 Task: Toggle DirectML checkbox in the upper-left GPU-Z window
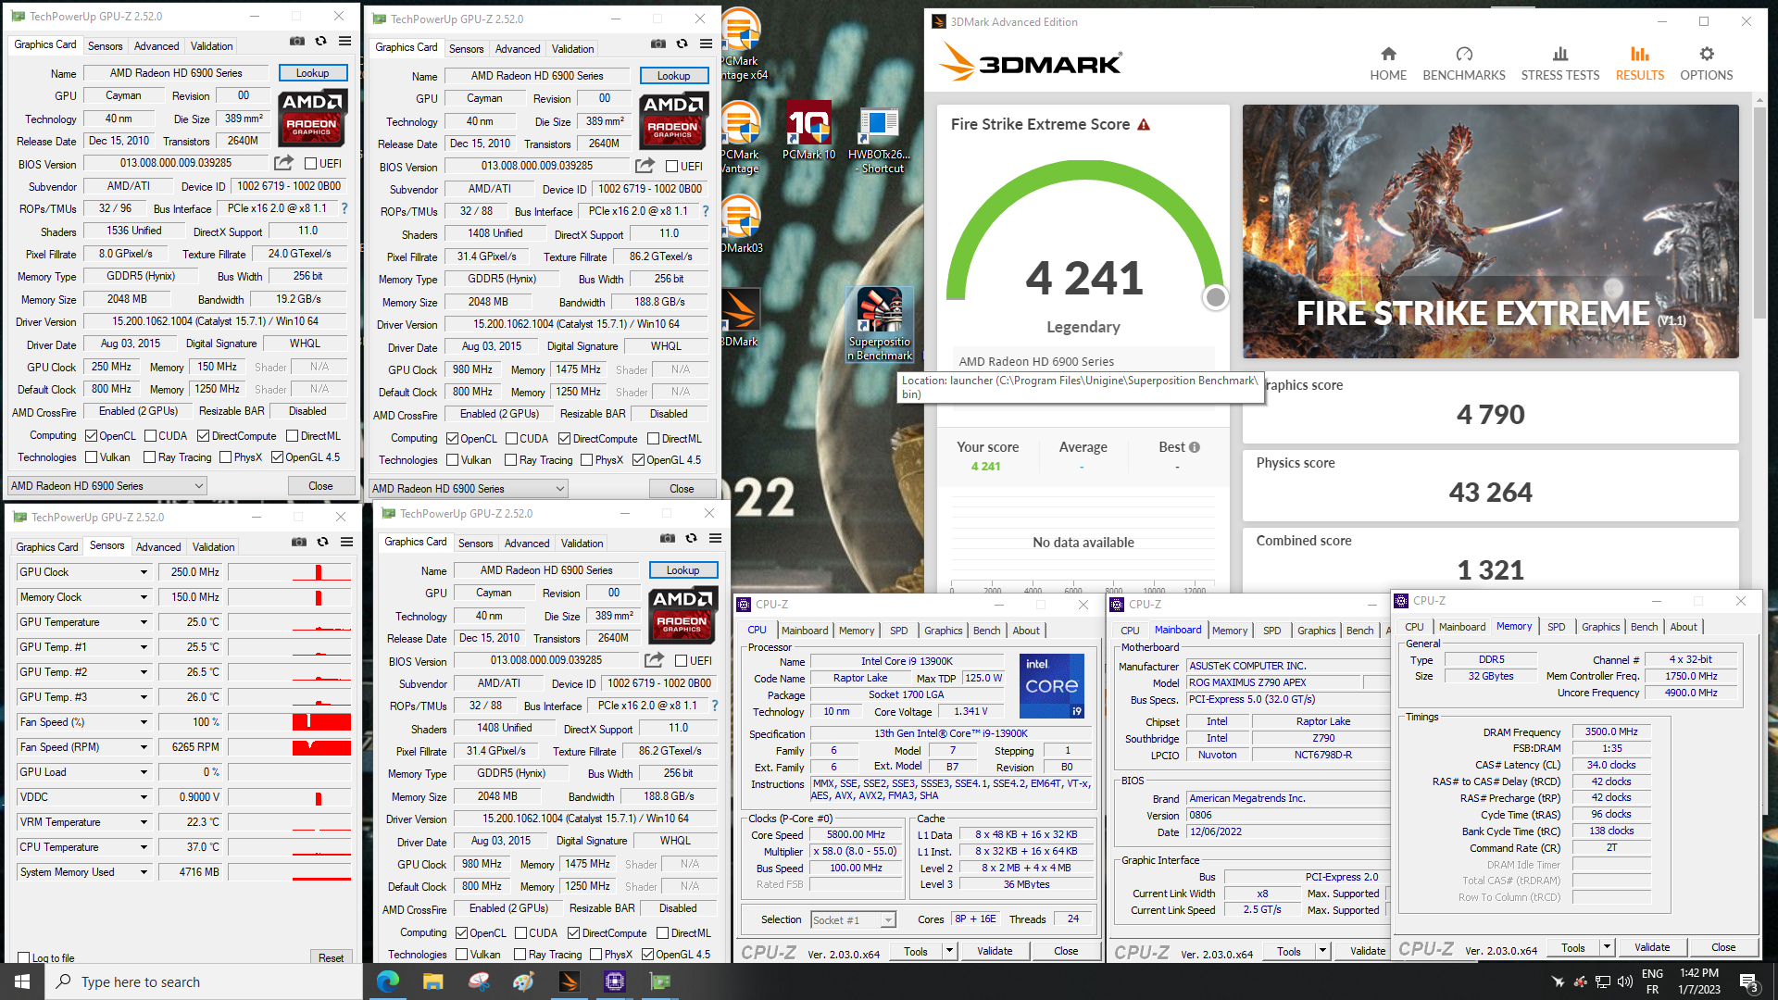[292, 436]
